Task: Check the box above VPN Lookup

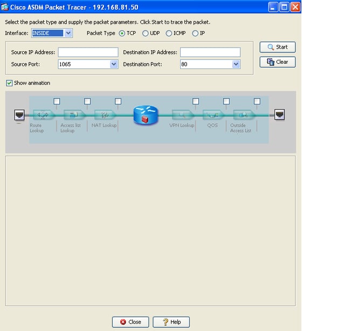Action: 196,101
